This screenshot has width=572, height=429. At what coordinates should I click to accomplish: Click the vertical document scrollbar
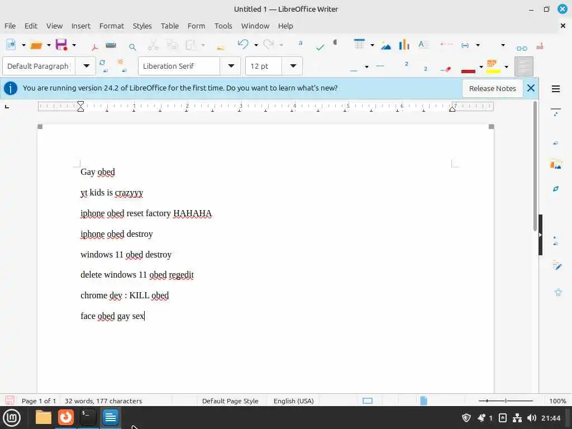[x=535, y=166]
